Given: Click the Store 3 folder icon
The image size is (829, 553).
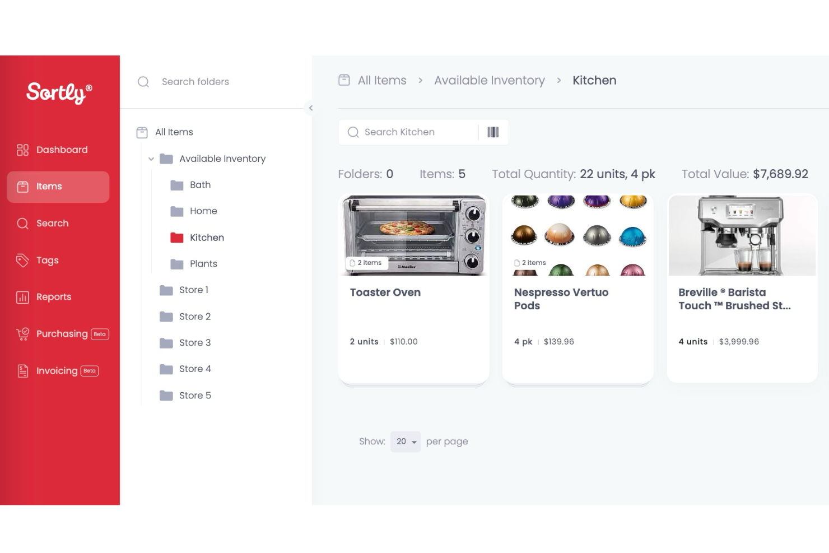Looking at the screenshot, I should coord(166,343).
